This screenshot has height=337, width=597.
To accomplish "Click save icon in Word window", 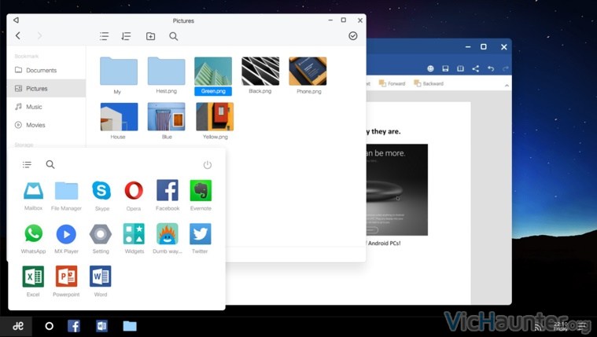I will coord(445,68).
